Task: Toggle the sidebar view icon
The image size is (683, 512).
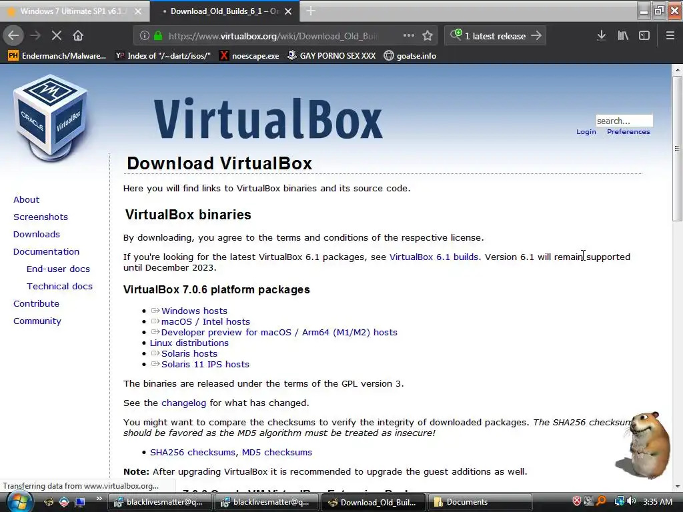Action: coord(644,36)
